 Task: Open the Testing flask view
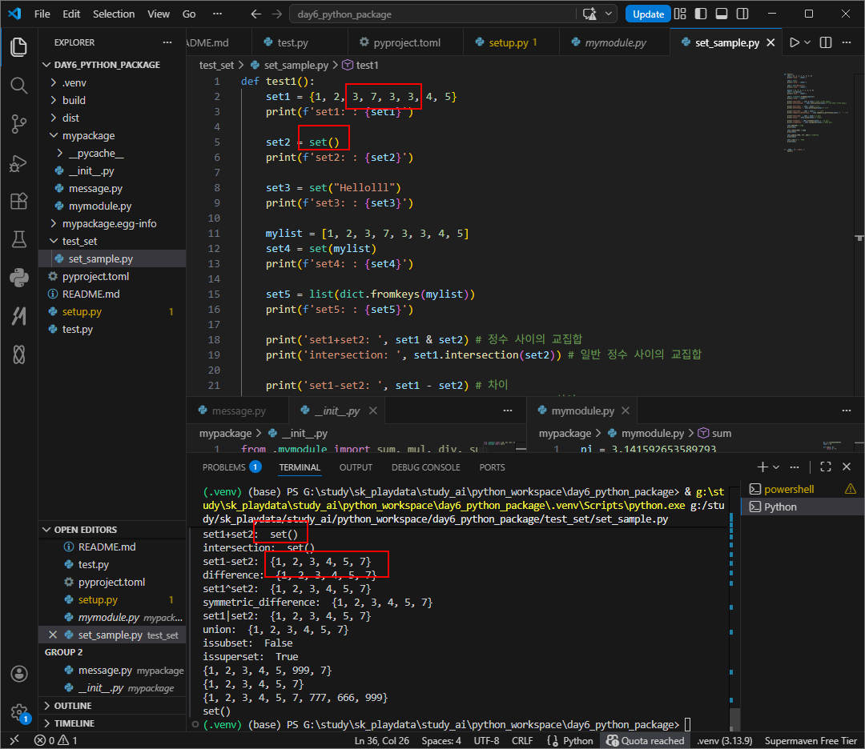18,239
